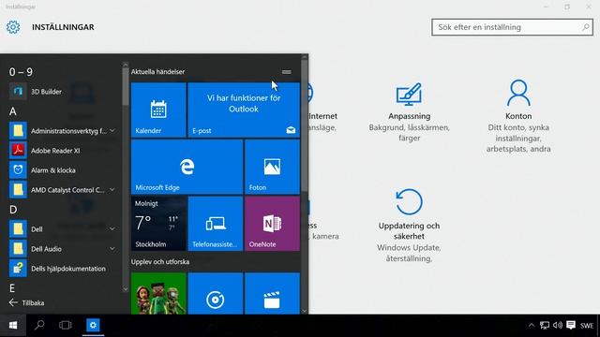Open the Groove music tile
This screenshot has width=600, height=337.
(x=216, y=293)
